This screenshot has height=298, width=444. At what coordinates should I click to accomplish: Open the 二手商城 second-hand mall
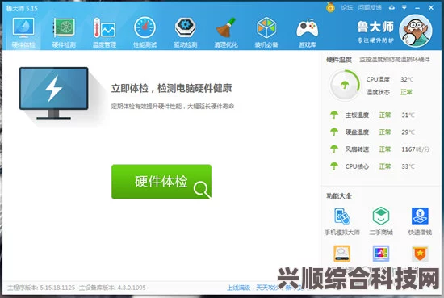[x=381, y=221]
